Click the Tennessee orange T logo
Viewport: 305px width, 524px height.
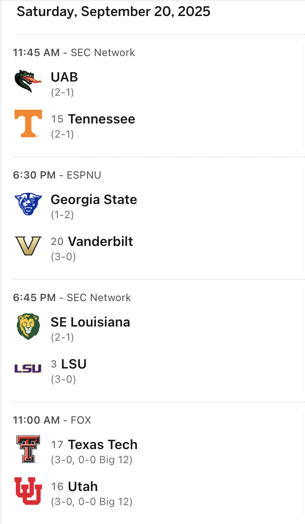click(28, 123)
